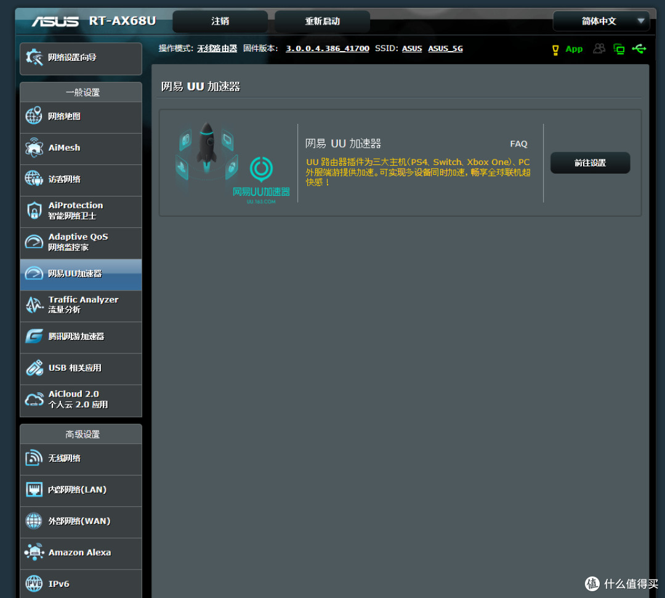
Task: Click the NetEase UU accelerator sidebar icon
Action: [34, 273]
